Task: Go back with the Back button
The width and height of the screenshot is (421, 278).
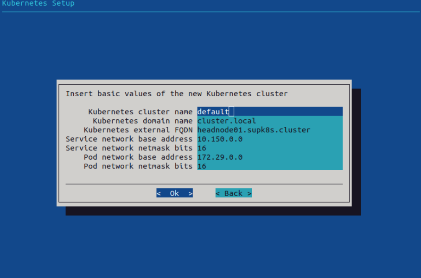Action: pyautogui.click(x=234, y=193)
